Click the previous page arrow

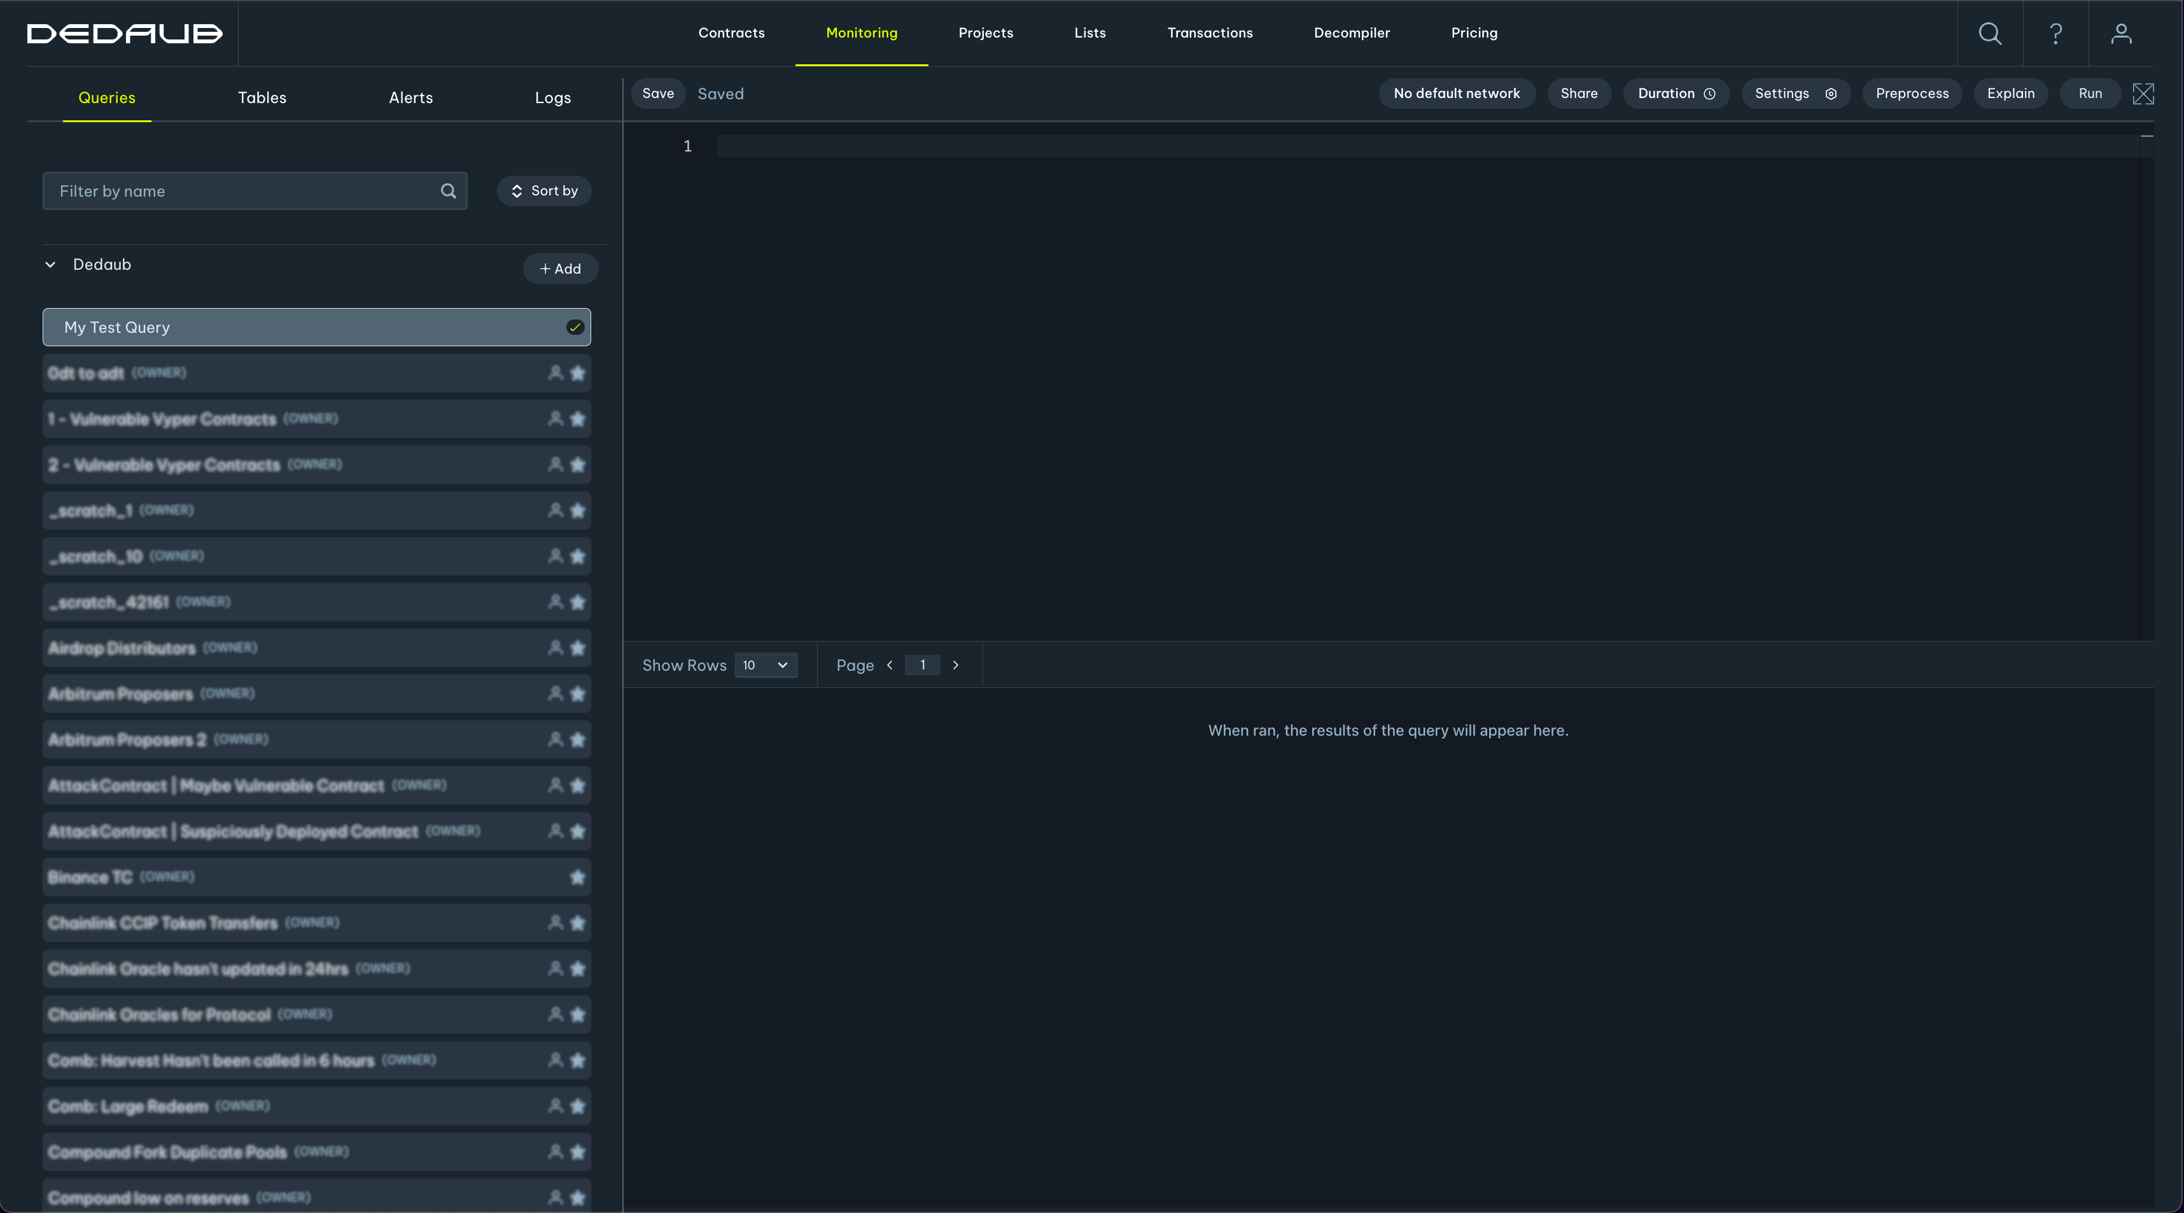point(890,666)
